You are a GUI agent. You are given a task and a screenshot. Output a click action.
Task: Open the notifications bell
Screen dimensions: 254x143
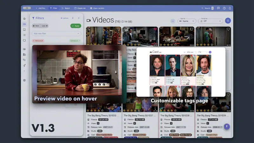click(x=230, y=8)
